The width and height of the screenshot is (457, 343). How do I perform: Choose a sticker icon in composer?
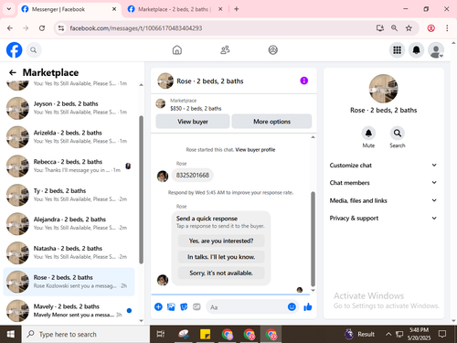point(184,306)
